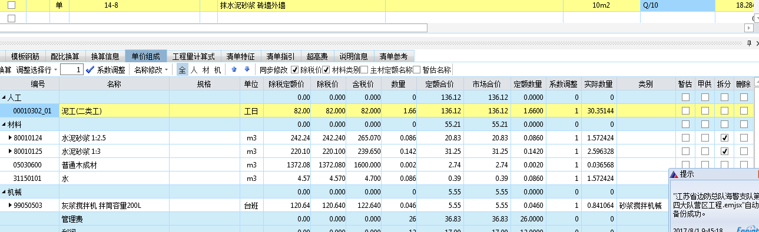759x232 pixels.
Task: Expand the 80010125 material row
Action: [9, 151]
